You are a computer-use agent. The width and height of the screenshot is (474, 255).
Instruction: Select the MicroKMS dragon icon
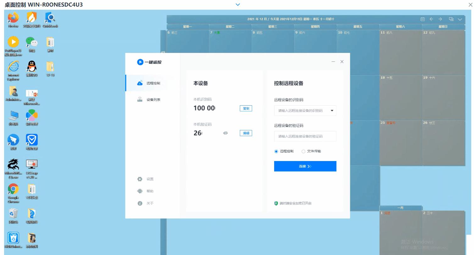click(x=13, y=169)
